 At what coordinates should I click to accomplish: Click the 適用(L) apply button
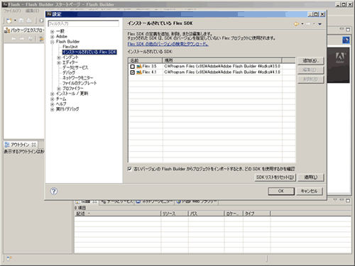pyautogui.click(x=310, y=177)
